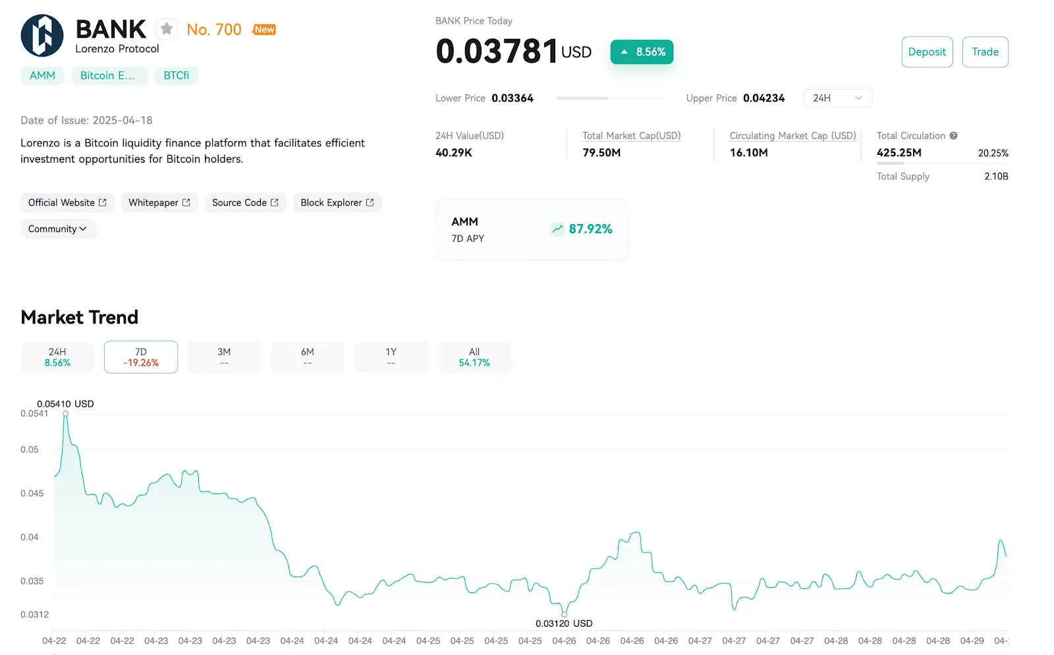
Task: Select the Bitcoin E... tag
Action: click(x=109, y=76)
